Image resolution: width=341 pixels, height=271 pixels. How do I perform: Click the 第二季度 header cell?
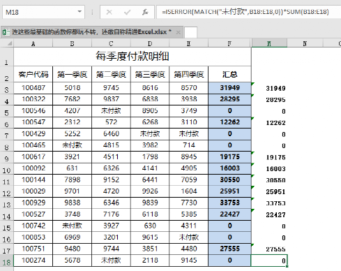click(x=111, y=74)
